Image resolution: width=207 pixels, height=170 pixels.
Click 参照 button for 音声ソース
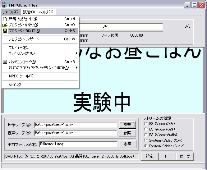[127, 133]
